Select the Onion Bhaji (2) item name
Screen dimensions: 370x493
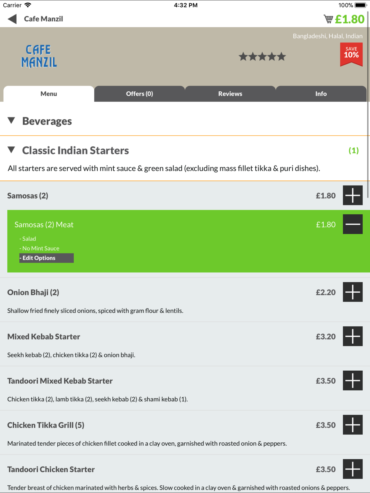33,292
